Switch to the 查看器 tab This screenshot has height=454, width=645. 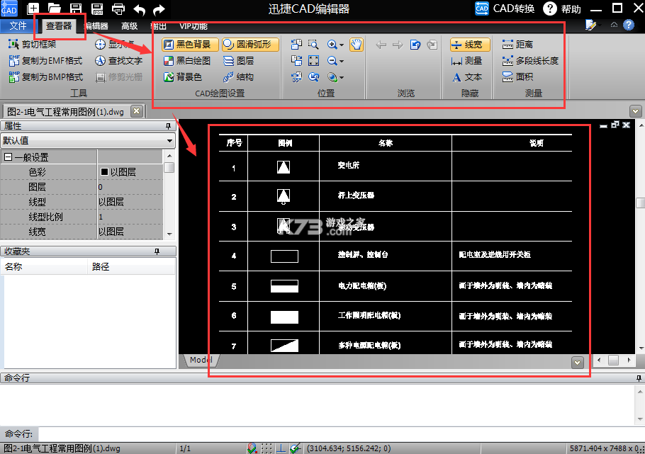(x=59, y=26)
